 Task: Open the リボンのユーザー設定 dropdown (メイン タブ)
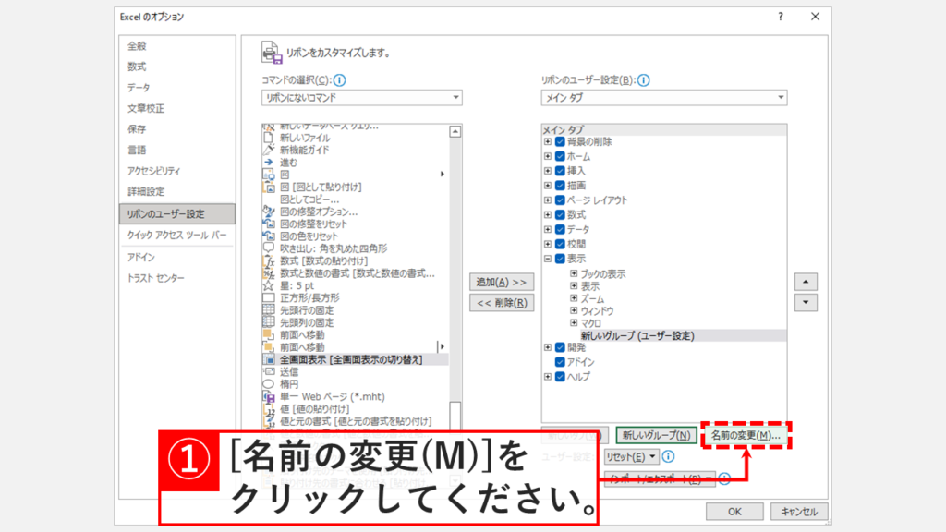pos(664,98)
